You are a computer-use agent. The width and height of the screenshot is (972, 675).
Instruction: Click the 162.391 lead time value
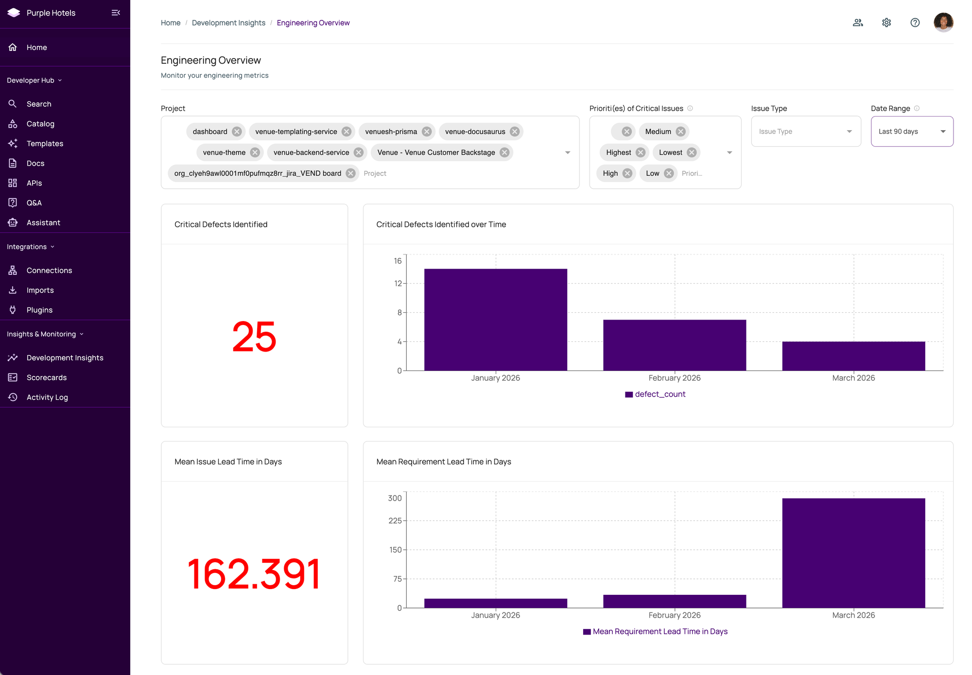pyautogui.click(x=254, y=574)
